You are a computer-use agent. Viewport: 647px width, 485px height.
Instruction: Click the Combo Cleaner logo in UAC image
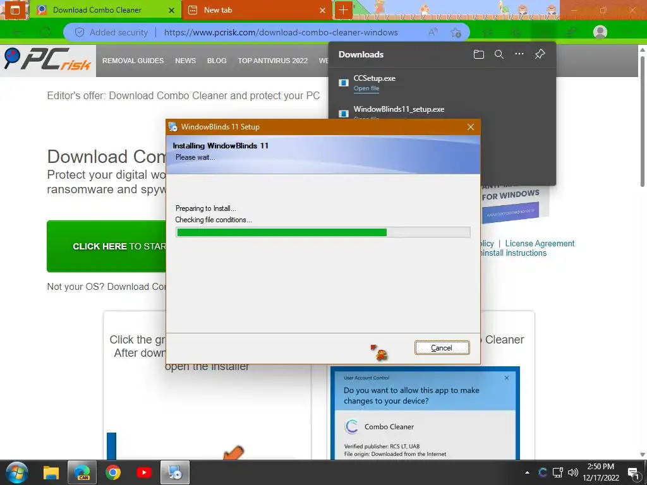point(351,426)
